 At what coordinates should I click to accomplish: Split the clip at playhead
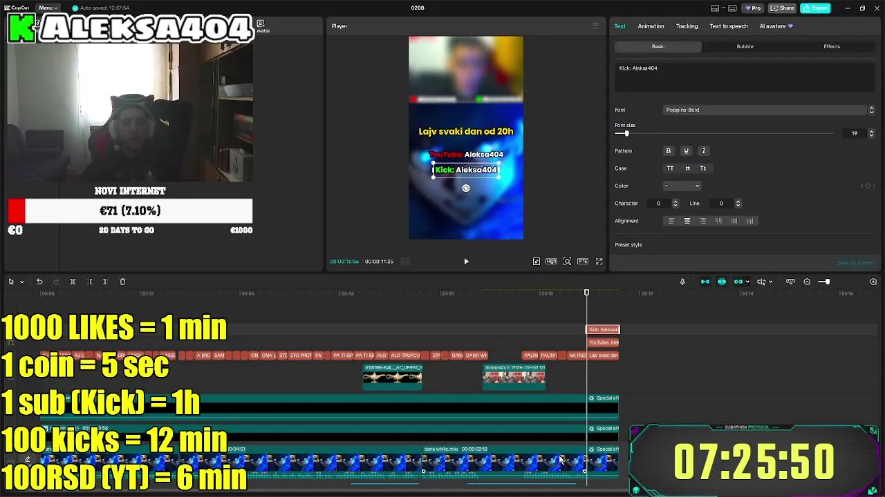pos(73,282)
